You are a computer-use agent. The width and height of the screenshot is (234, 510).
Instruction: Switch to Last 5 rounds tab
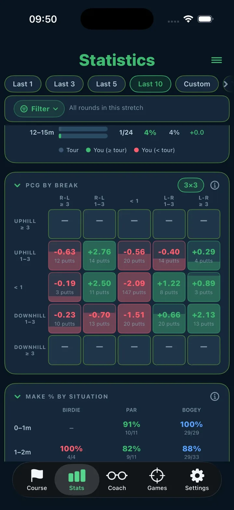point(106,84)
